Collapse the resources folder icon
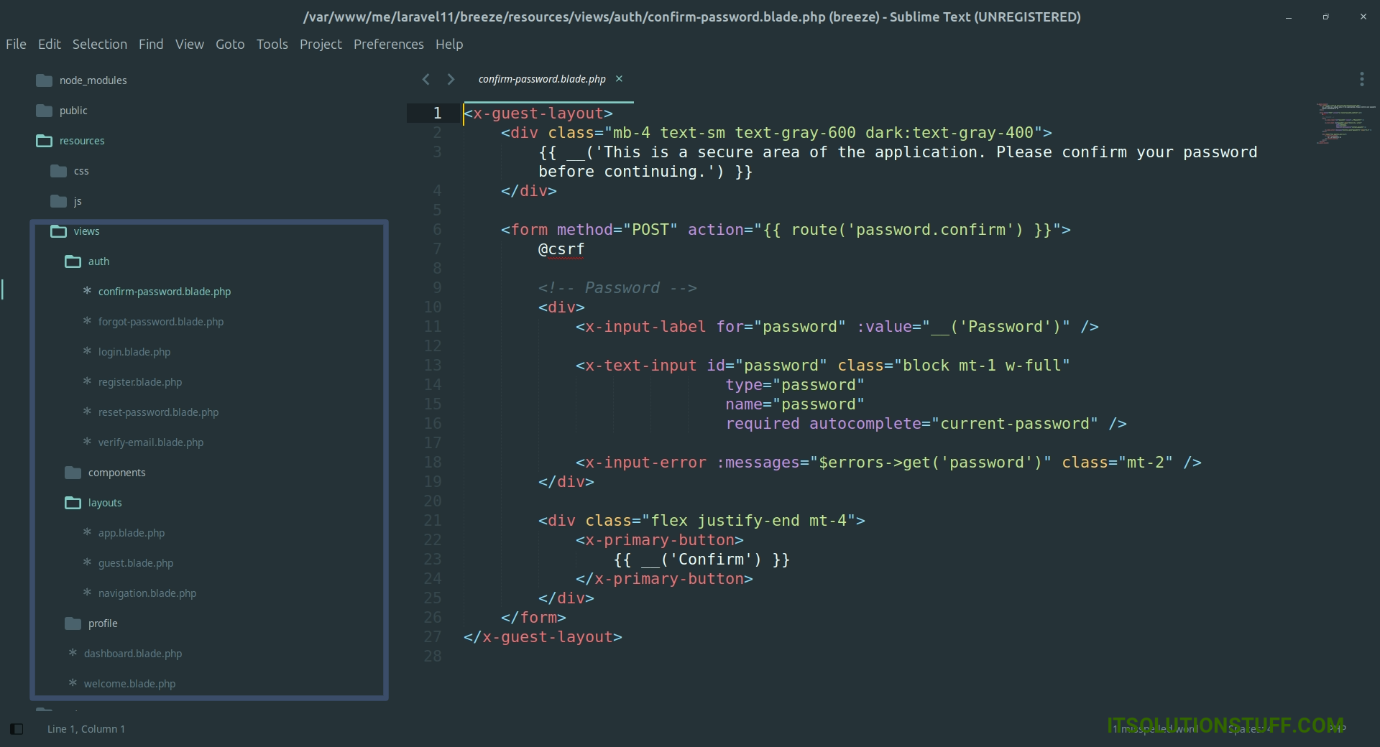This screenshot has width=1380, height=747. click(45, 141)
